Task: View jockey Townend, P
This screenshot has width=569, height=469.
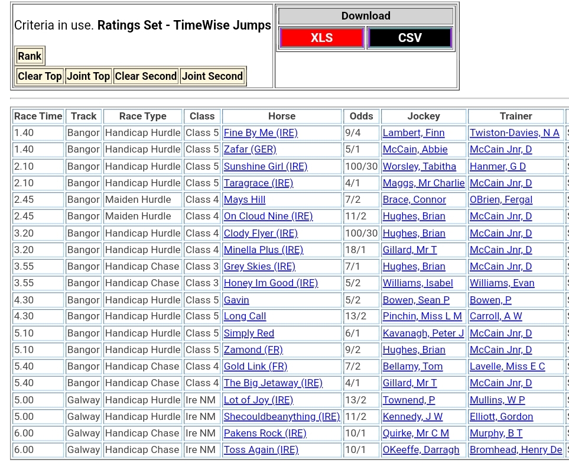Action: tap(409, 400)
